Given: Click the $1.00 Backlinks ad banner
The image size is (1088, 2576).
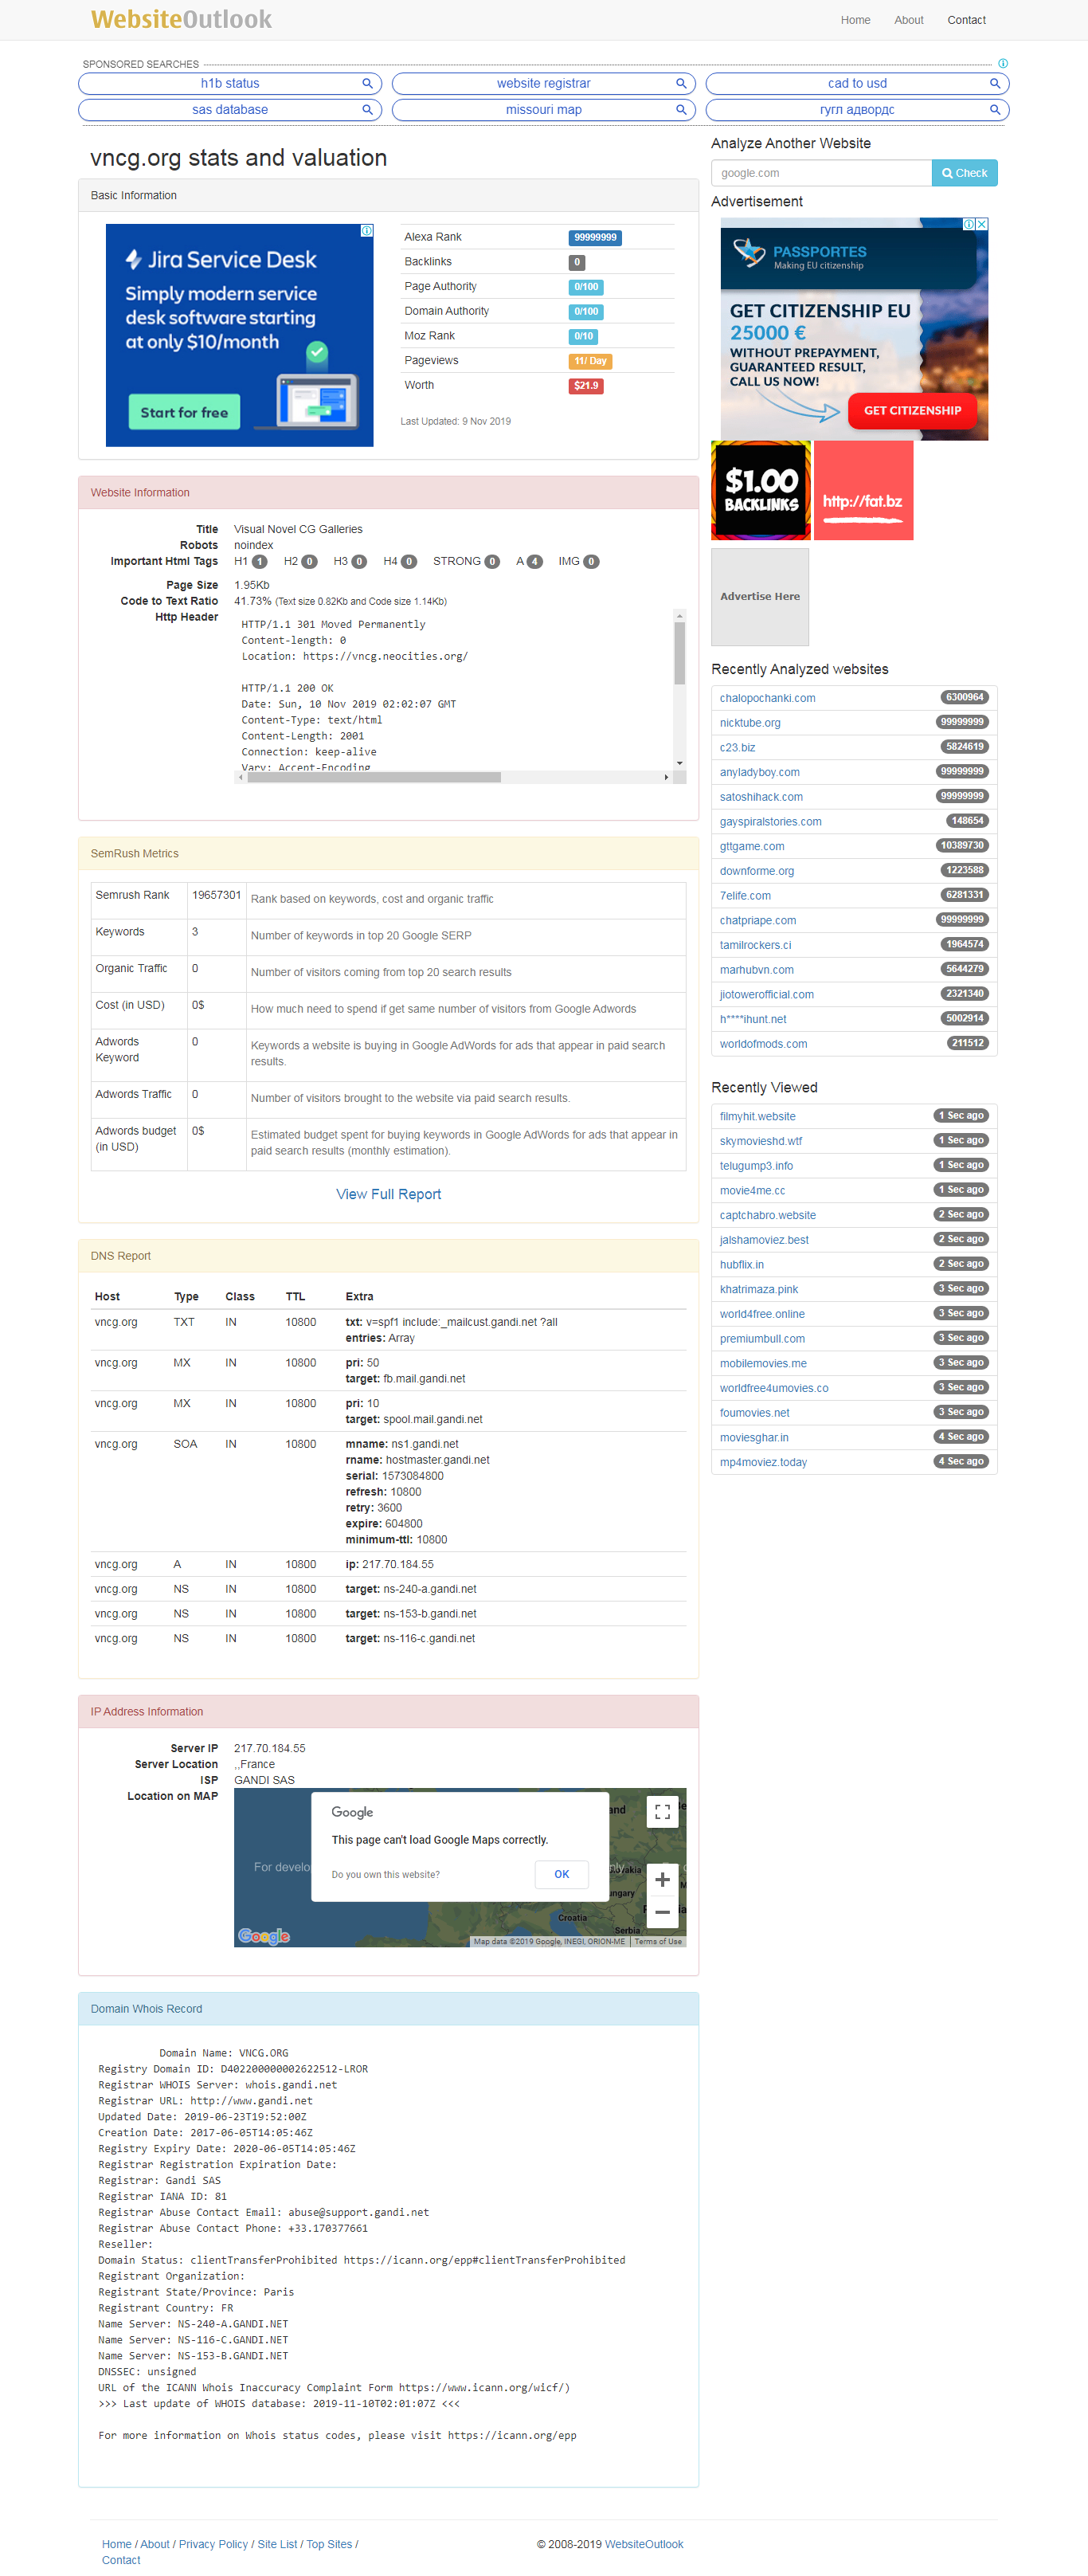Looking at the screenshot, I should point(761,490).
